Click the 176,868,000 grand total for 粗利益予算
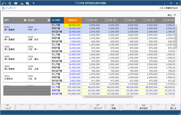 (x=73, y=94)
